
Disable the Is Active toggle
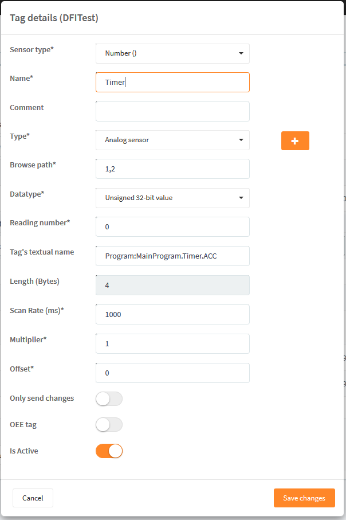pos(109,451)
